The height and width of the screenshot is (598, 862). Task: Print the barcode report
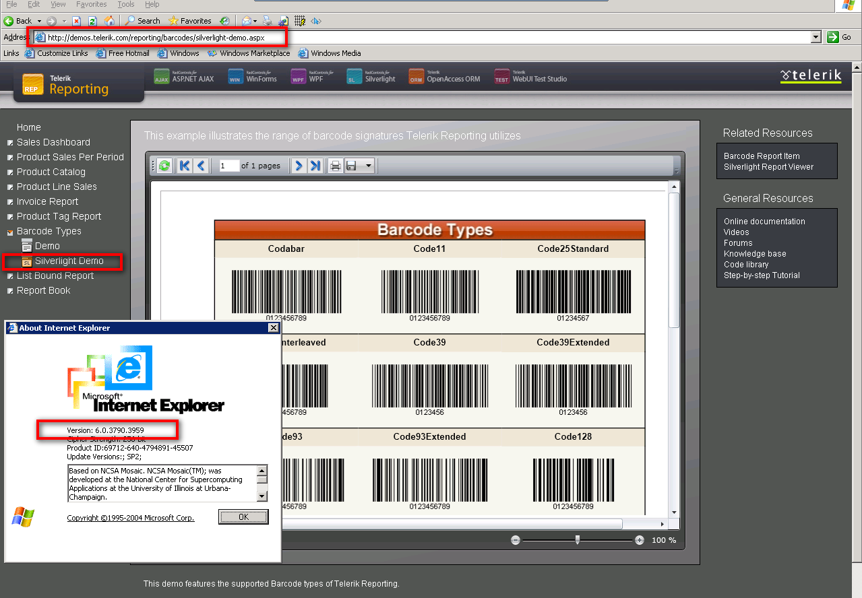click(x=336, y=166)
